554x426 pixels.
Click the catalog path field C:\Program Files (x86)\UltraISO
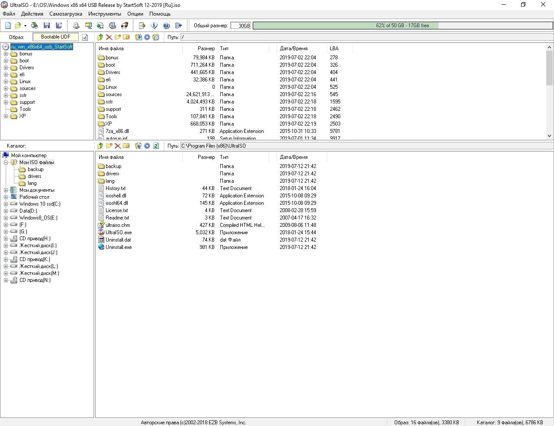coord(367,146)
